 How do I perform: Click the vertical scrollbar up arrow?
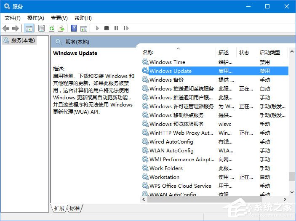(x=292, y=51)
